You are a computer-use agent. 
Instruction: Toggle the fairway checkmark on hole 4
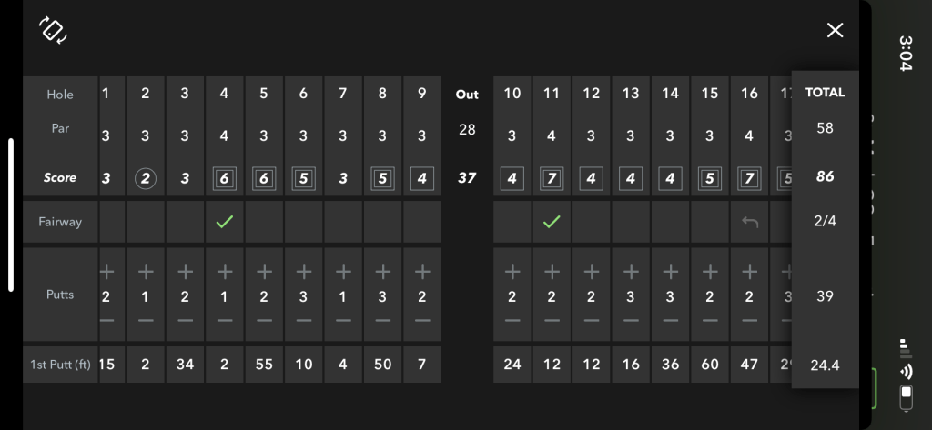pos(225,222)
